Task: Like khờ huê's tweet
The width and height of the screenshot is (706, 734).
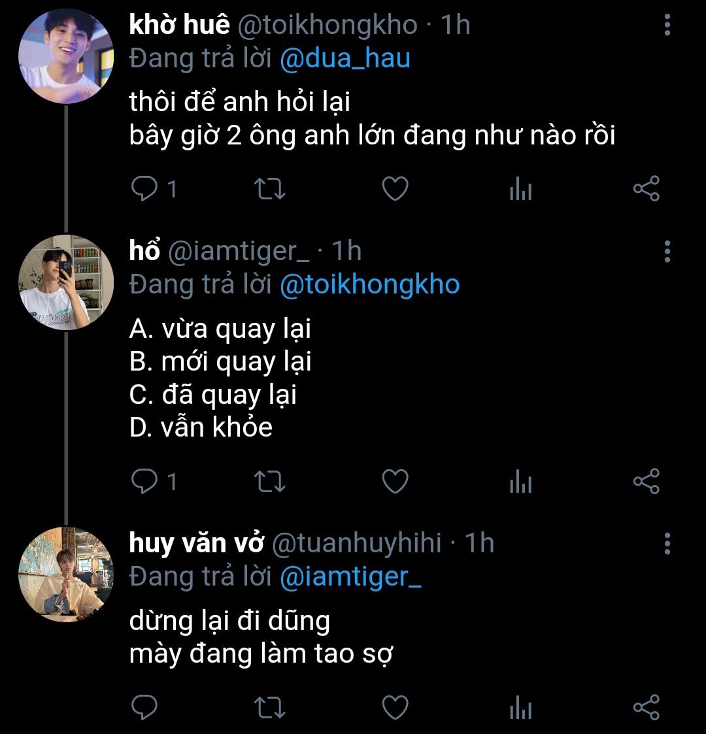Action: pyautogui.click(x=395, y=190)
